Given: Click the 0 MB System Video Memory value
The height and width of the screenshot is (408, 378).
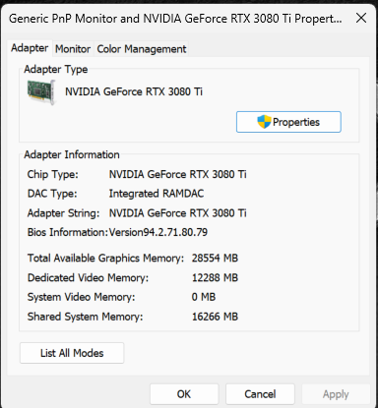Looking at the screenshot, I should point(204,297).
